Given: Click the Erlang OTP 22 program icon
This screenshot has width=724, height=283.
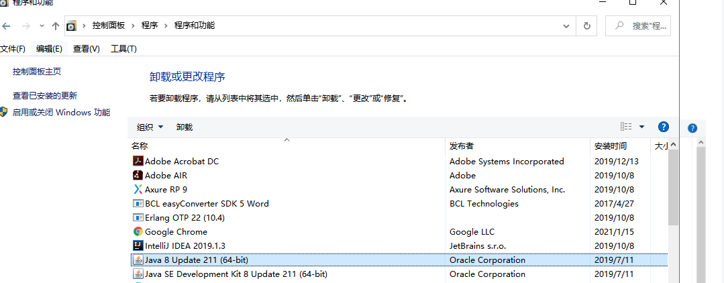Looking at the screenshot, I should click(138, 217).
